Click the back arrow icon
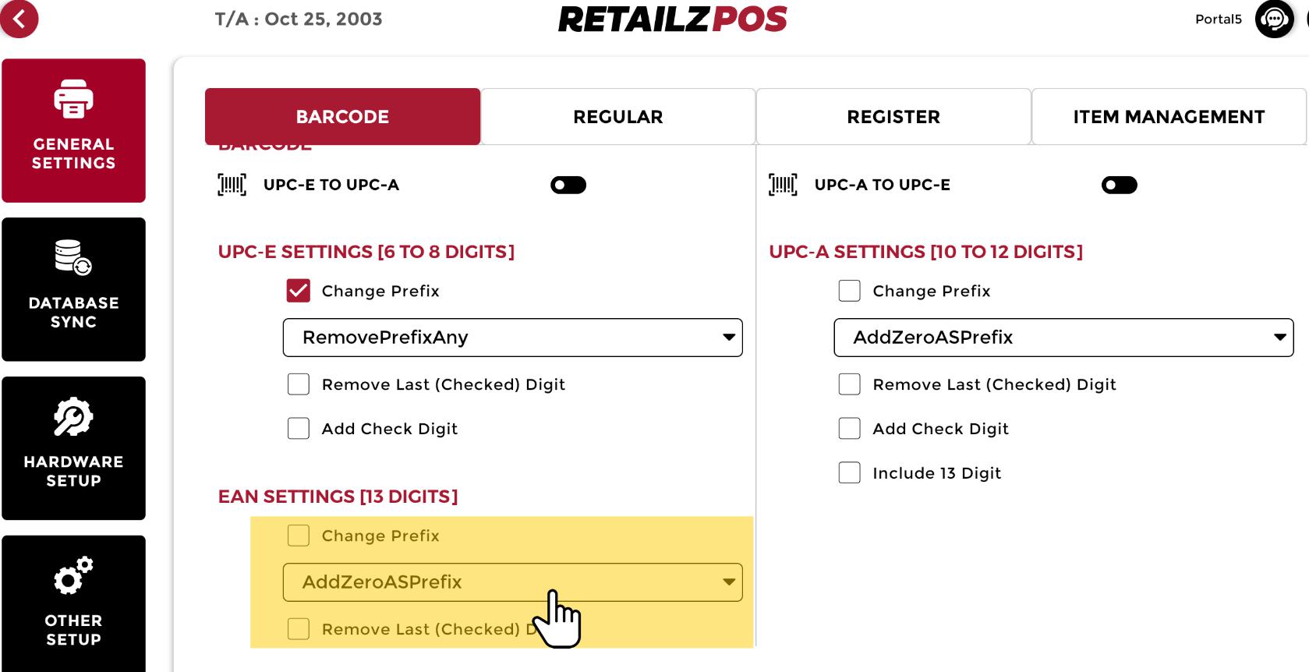Image resolution: width=1309 pixels, height=672 pixels. (19, 19)
